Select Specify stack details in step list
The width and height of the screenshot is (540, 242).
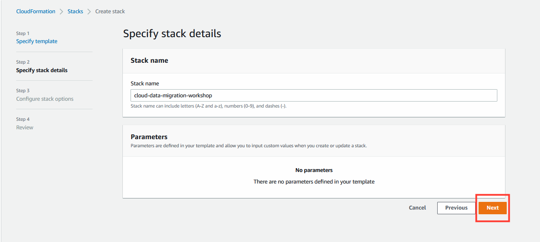[x=42, y=70]
